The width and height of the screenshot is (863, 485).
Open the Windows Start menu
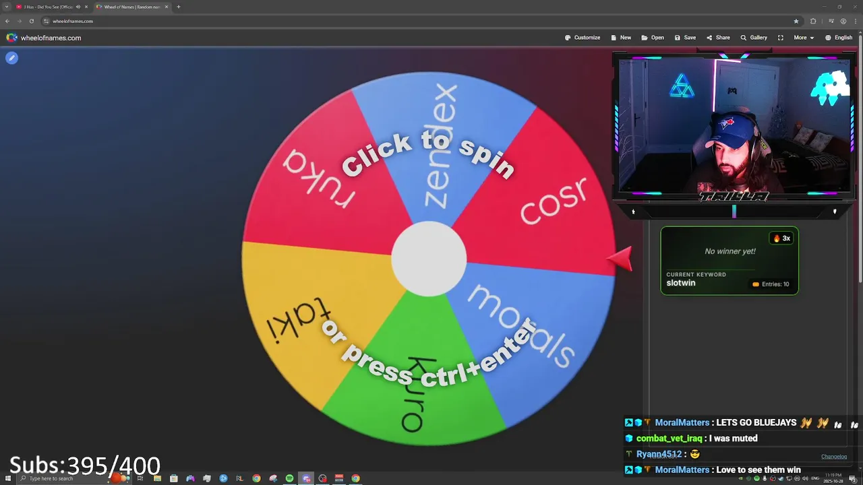[x=8, y=478]
